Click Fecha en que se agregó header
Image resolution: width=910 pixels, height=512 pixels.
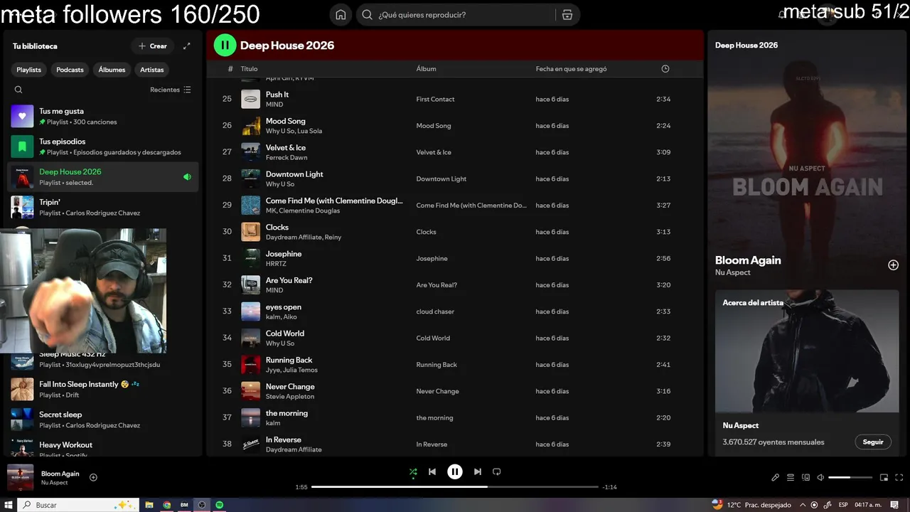coord(571,69)
